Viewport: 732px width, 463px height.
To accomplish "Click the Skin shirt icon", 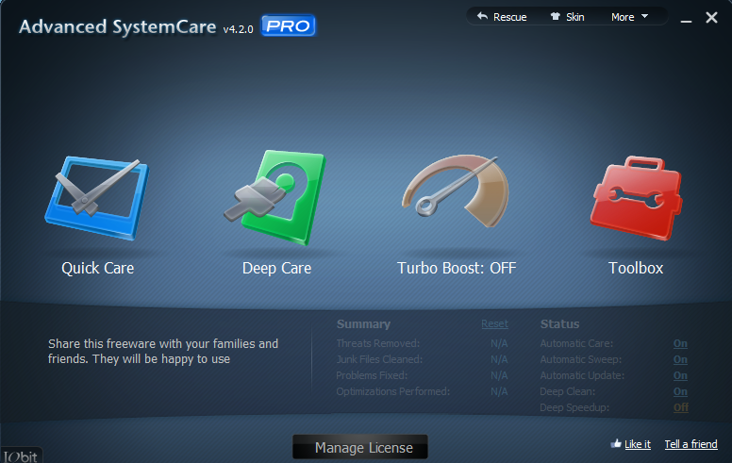I will point(555,16).
